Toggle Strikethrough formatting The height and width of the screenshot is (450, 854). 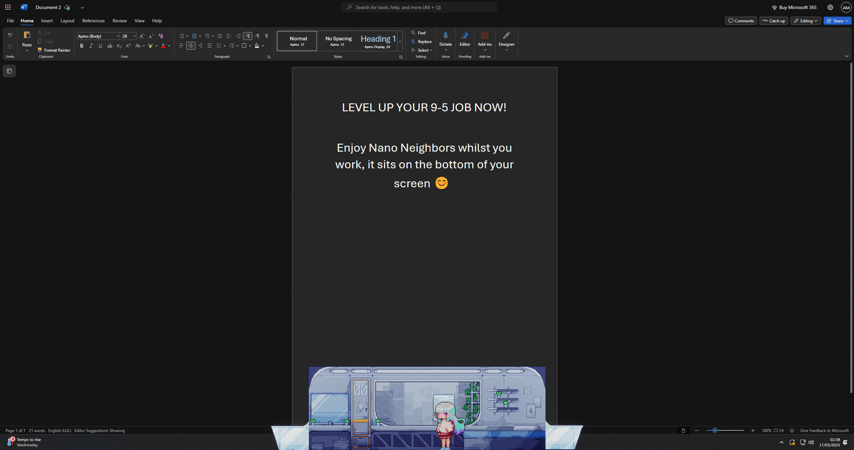click(x=109, y=46)
